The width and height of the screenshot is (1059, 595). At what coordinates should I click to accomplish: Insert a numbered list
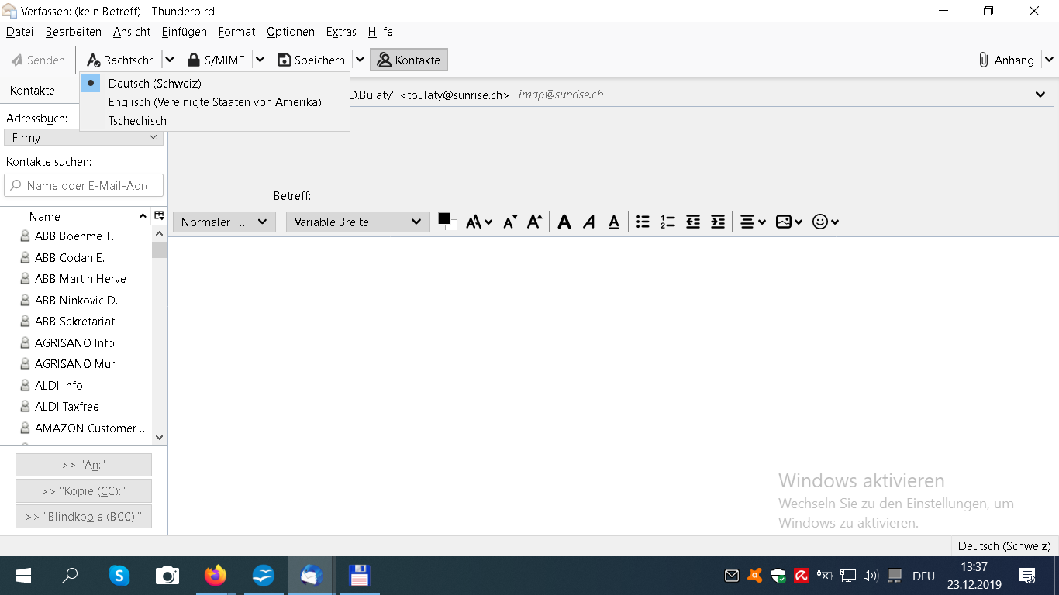pyautogui.click(x=667, y=222)
